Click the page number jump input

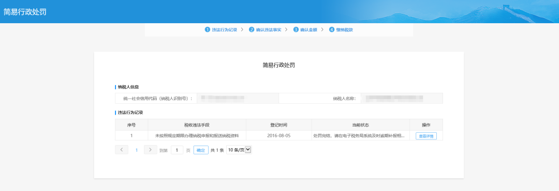[x=177, y=150]
